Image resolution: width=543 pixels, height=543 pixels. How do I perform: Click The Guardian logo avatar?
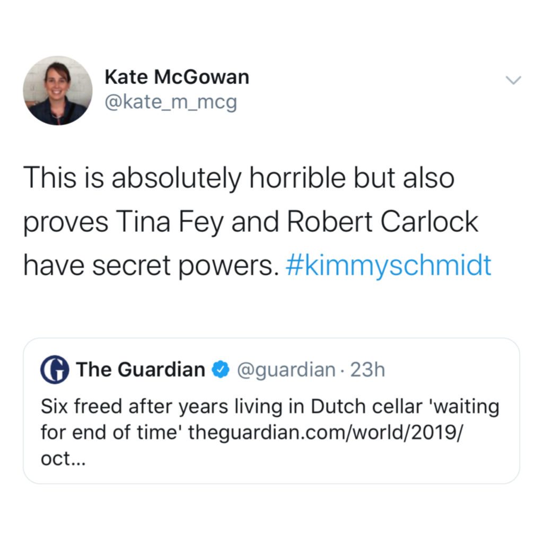(55, 370)
